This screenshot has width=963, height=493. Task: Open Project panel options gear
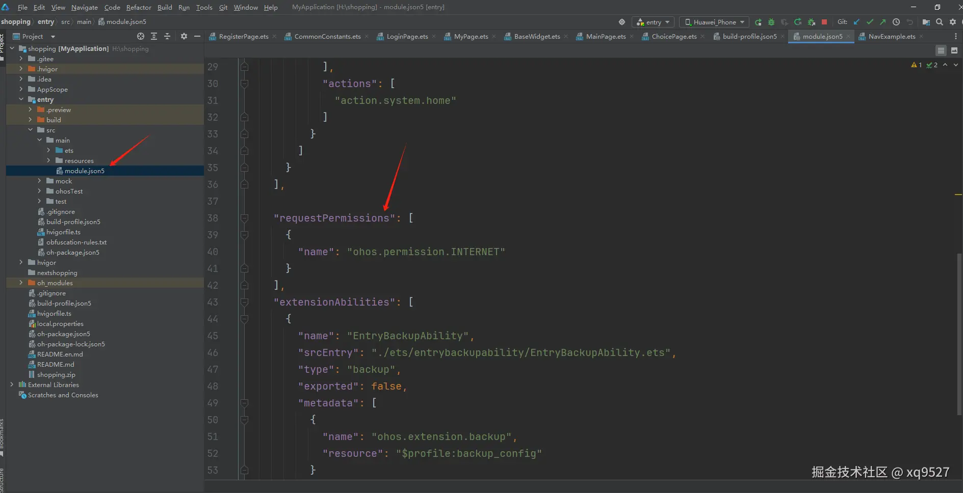pyautogui.click(x=184, y=36)
